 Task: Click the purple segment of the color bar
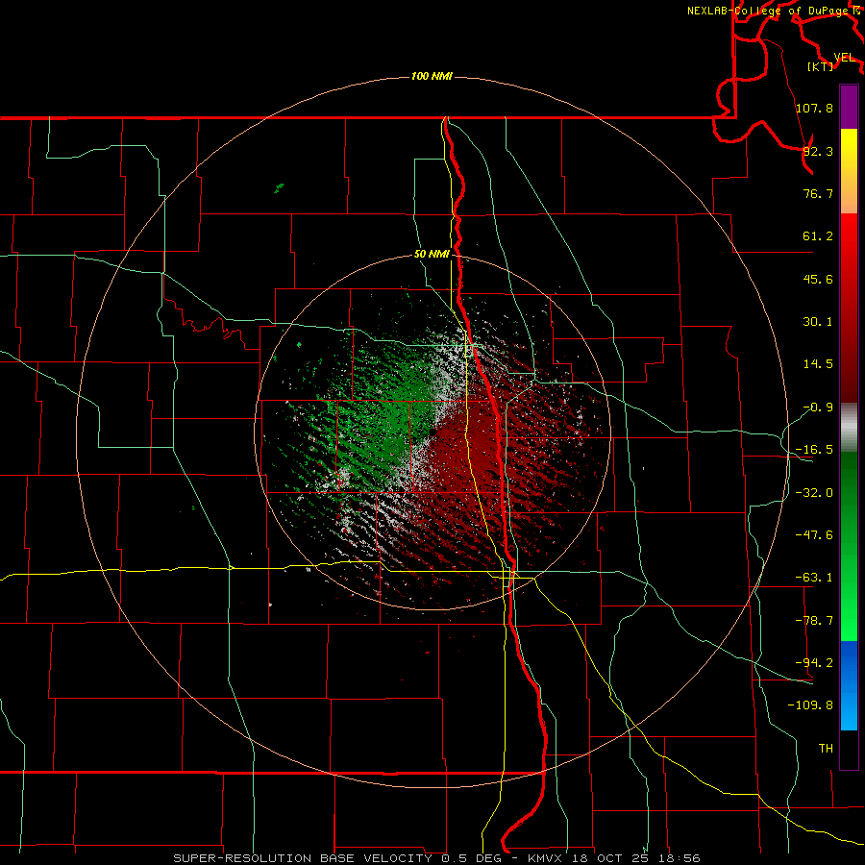849,108
